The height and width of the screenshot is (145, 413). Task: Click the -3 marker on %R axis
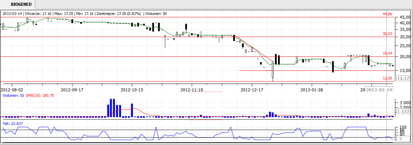(x=401, y=139)
